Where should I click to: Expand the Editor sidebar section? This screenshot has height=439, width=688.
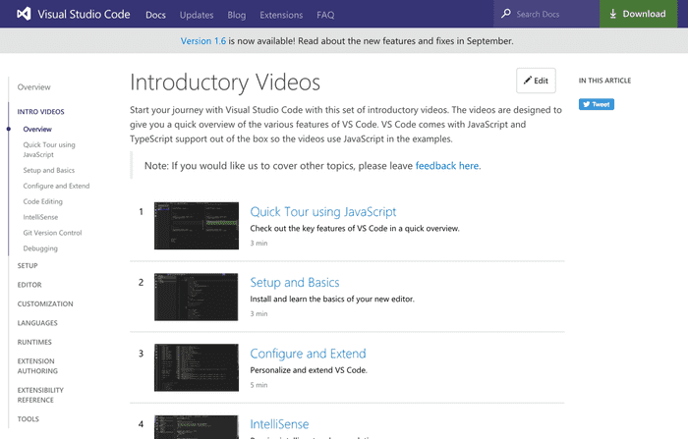click(x=29, y=285)
